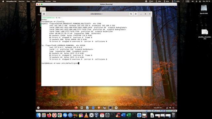The height and width of the screenshot is (119, 212).
Task: Open Launchpad in the macOS Dock
Action: pyautogui.click(x=44, y=115)
